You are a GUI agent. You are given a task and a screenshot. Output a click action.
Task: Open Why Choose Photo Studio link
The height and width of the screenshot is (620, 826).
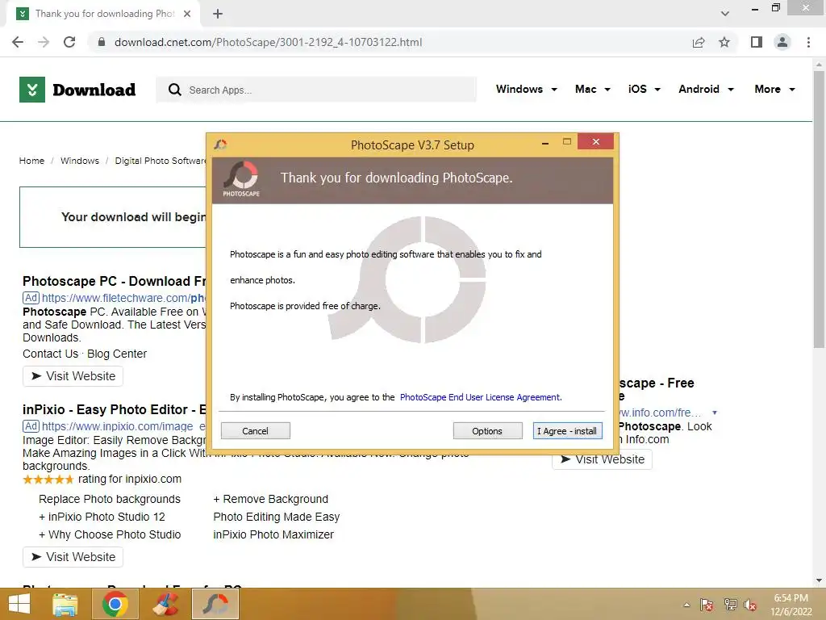(x=110, y=534)
